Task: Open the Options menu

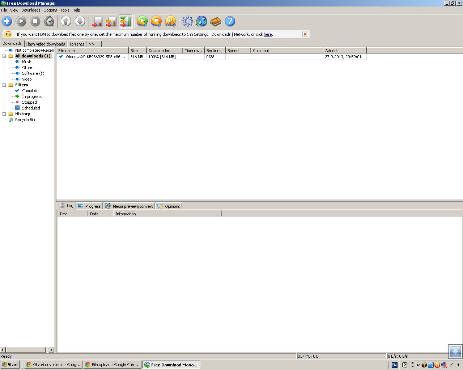Action: pos(50,10)
